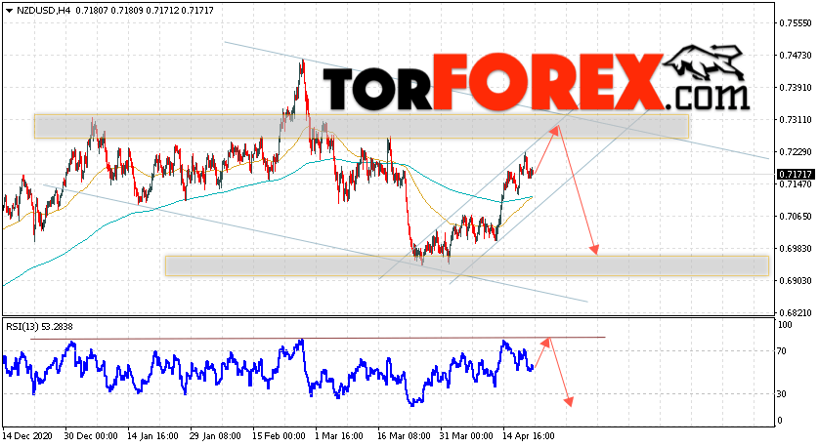Click the 14 Apr 16:00 date label
Screen dimensions: 819x447
pyautogui.click(x=528, y=436)
